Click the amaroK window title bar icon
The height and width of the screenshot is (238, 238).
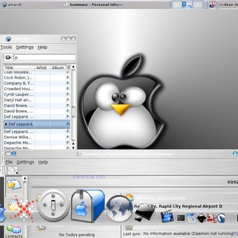tap(8, 39)
